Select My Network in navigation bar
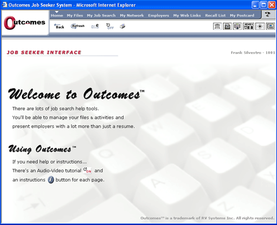Screen dimensions: 277x225 click(x=132, y=15)
